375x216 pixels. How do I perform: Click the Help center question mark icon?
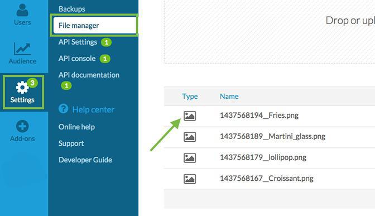(x=64, y=109)
